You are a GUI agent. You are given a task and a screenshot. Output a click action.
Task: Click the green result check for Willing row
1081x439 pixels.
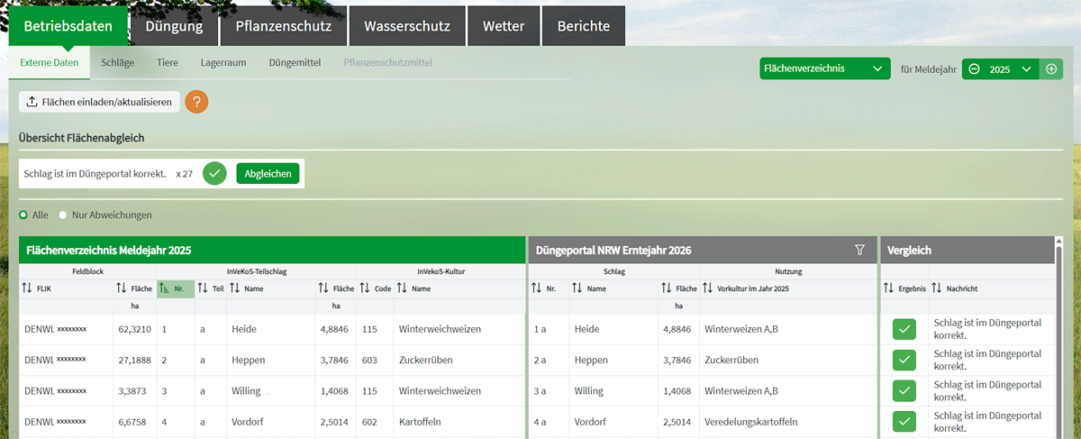point(904,390)
